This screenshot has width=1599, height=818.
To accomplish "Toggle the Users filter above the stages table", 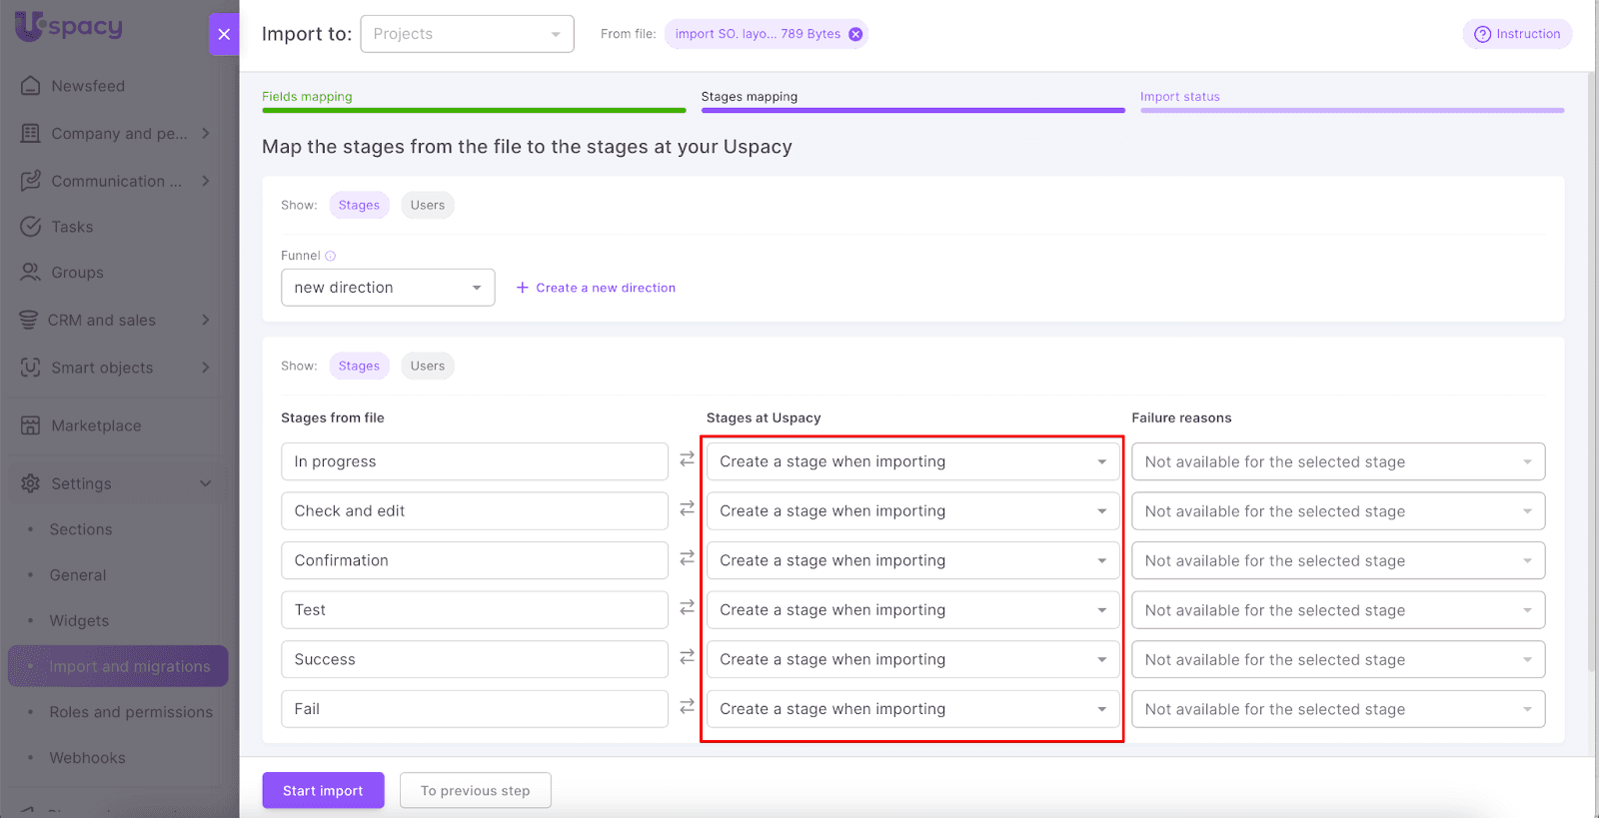I will pyautogui.click(x=427, y=366).
